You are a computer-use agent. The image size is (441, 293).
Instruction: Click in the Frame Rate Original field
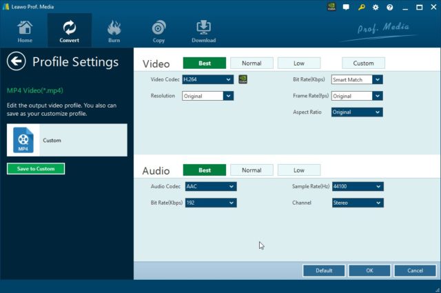(x=352, y=96)
